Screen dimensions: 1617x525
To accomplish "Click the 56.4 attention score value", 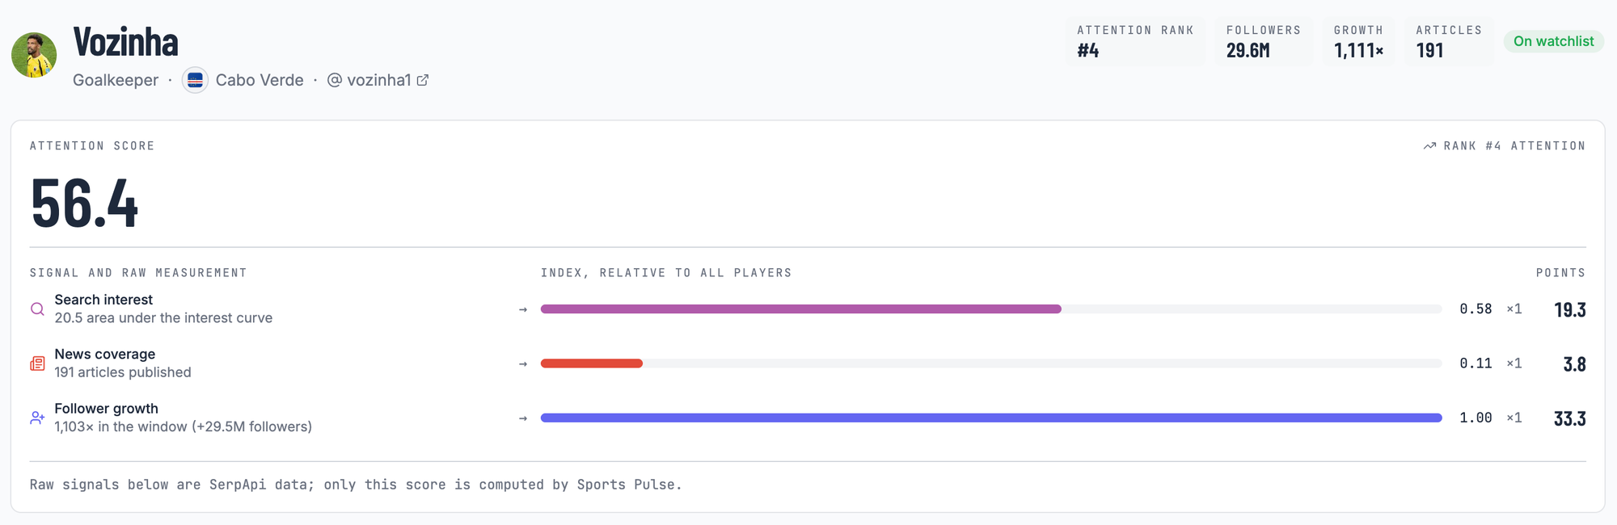I will (x=85, y=204).
